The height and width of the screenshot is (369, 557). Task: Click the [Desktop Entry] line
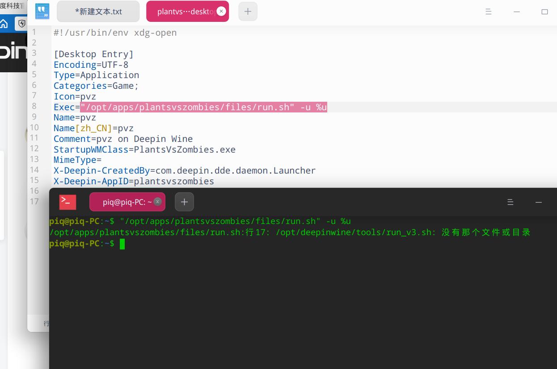click(x=93, y=54)
